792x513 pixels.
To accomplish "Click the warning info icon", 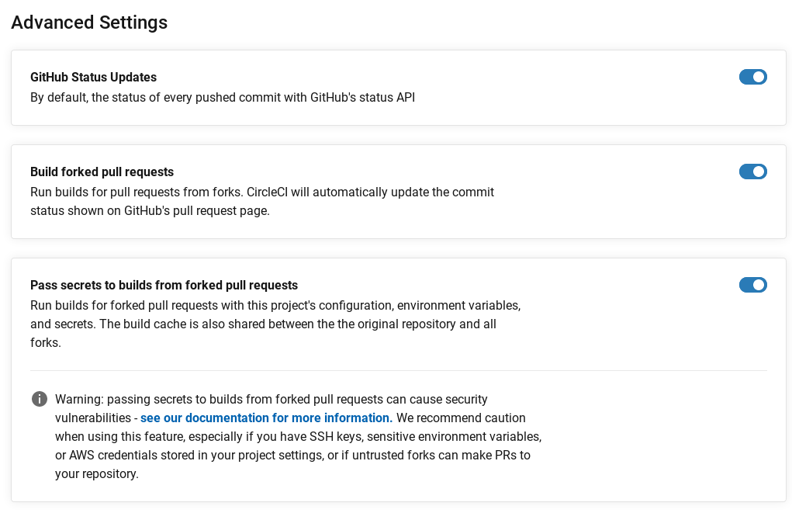I will click(39, 399).
